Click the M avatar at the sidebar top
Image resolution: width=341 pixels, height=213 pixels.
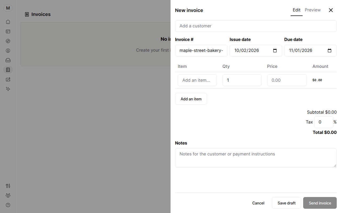8,8
